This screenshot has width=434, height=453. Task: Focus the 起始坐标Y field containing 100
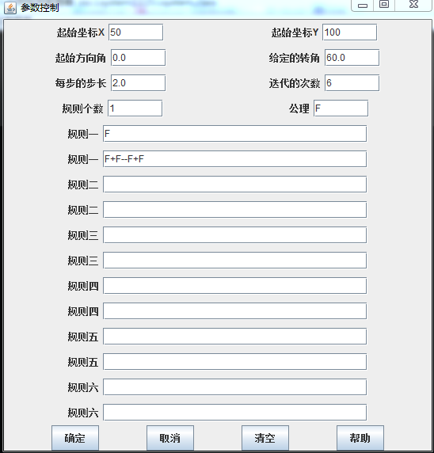(349, 32)
